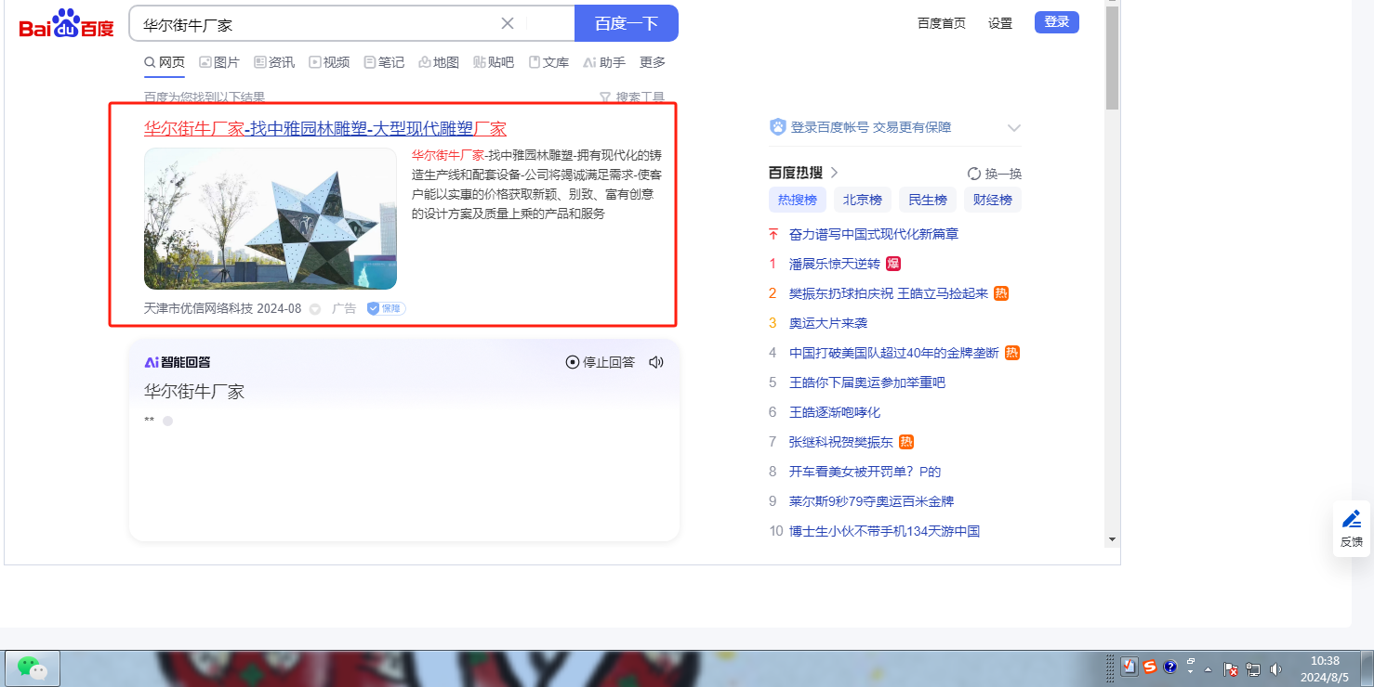Viewport: 1374px width, 687px height.
Task: Open the 笔记 tab
Action: [384, 62]
